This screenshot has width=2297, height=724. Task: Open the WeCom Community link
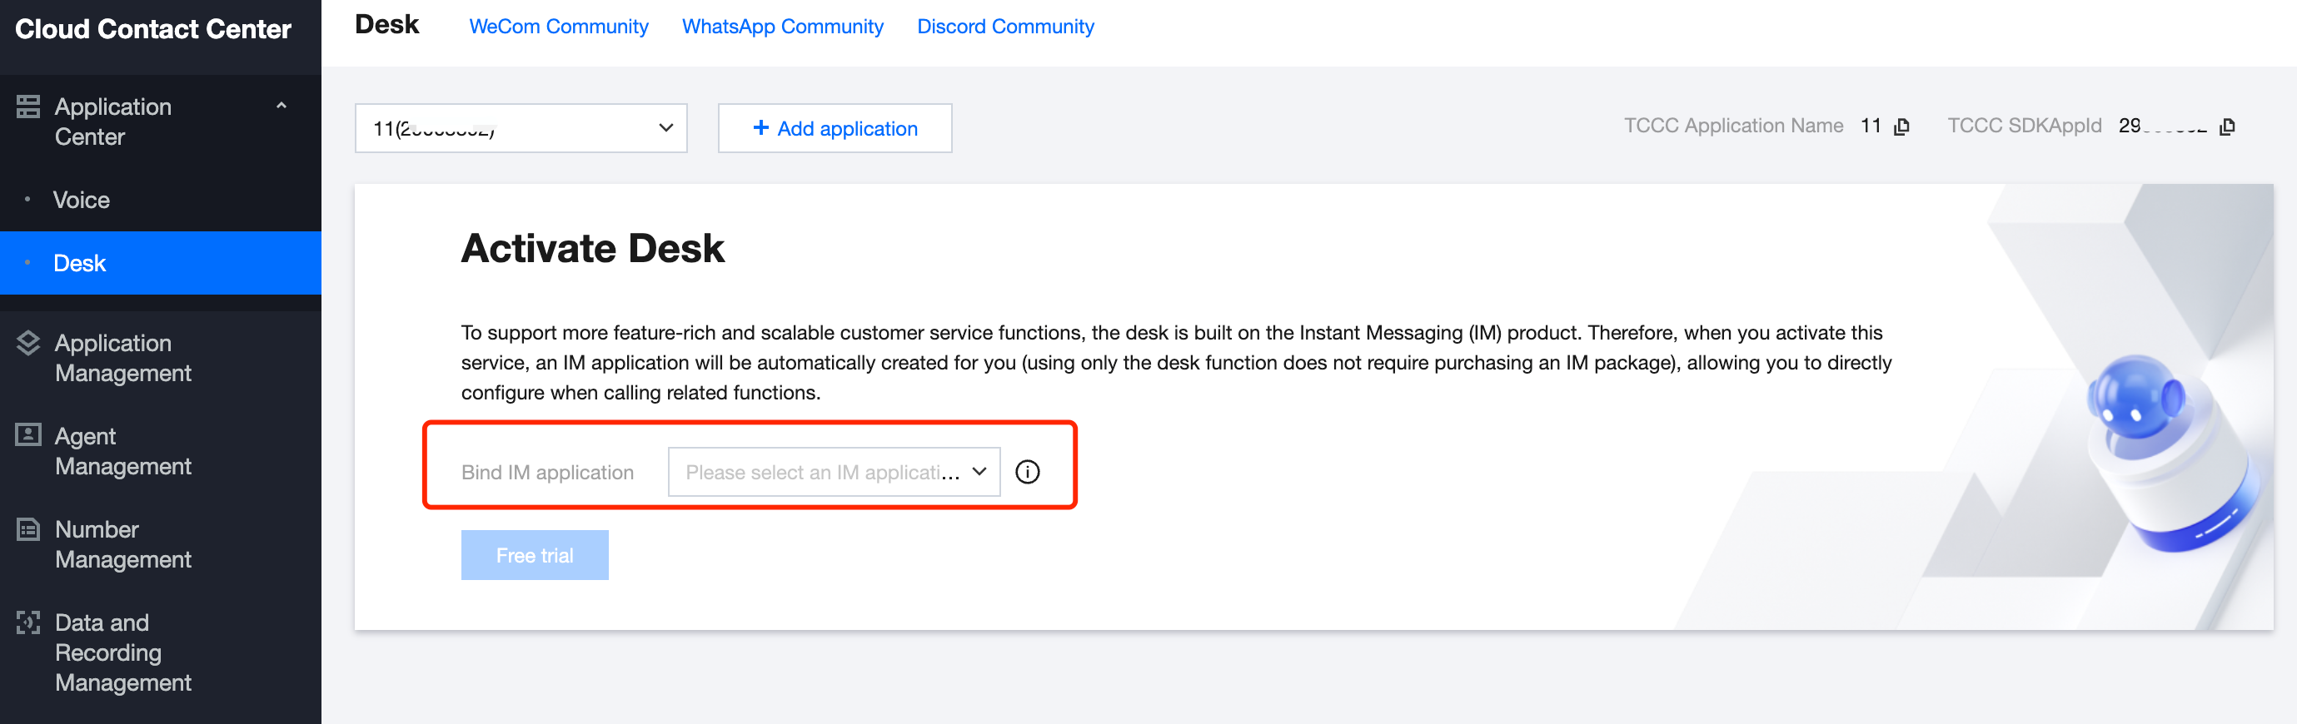[x=558, y=27]
